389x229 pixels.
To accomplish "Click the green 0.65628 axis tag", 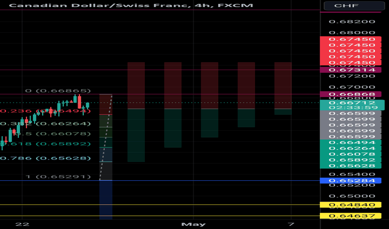I will click(x=351, y=166).
